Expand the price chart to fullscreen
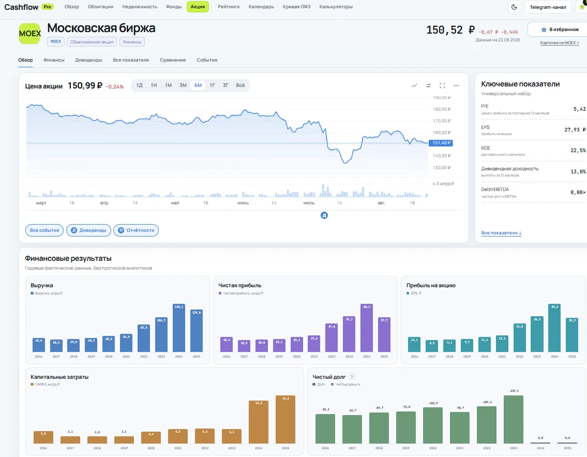This screenshot has height=457, width=587. click(442, 86)
